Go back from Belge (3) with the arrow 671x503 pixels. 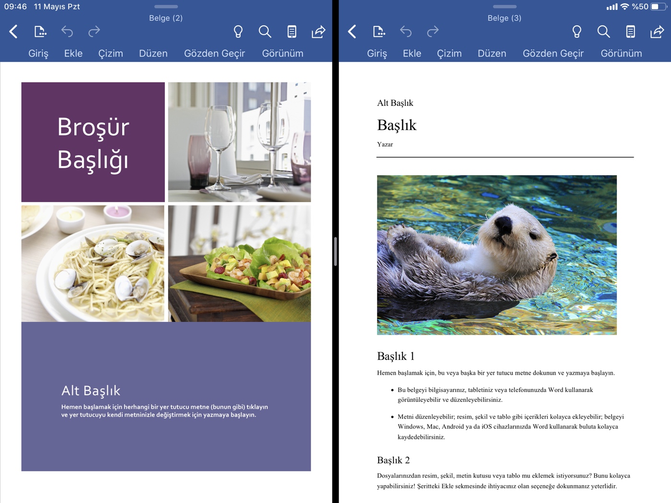pos(352,32)
